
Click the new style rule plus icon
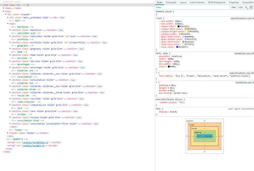click(246, 7)
